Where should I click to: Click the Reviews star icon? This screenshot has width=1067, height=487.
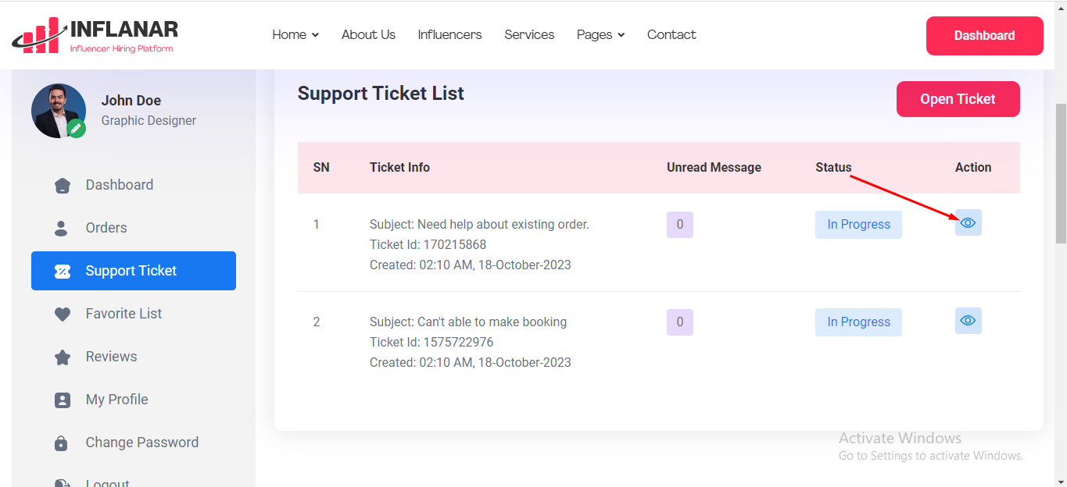(x=63, y=357)
